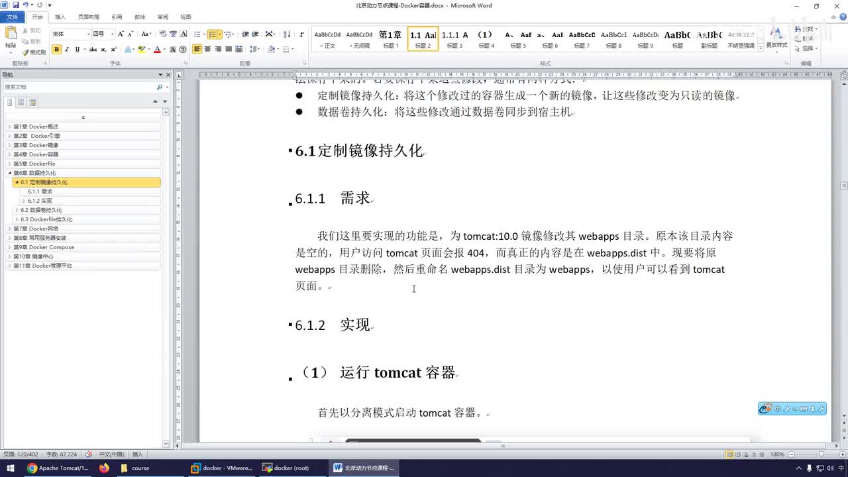Open the 文件 File tab
This screenshot has width=848, height=477.
point(13,17)
